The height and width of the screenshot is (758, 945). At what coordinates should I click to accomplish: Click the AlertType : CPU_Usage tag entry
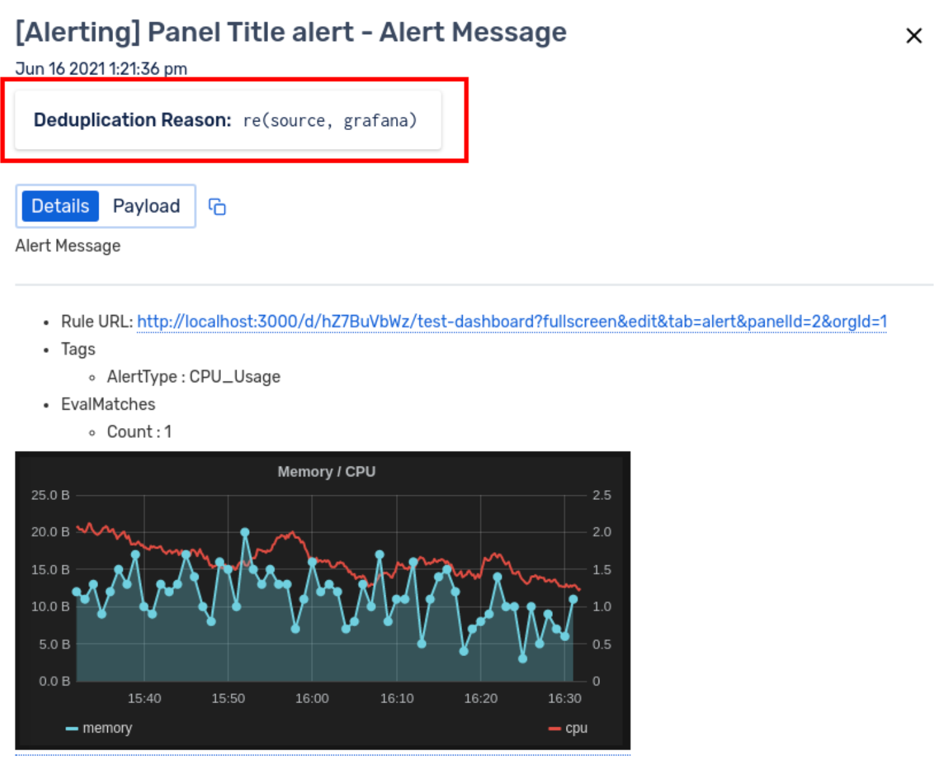pos(193,376)
